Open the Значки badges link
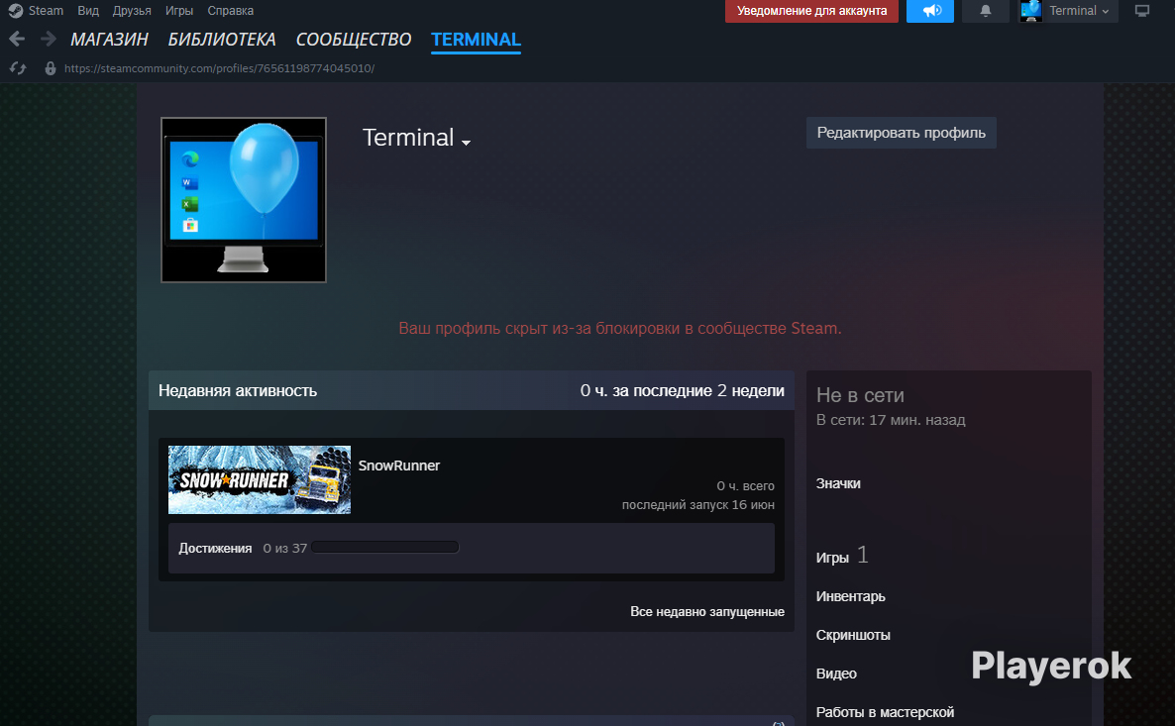 (838, 483)
